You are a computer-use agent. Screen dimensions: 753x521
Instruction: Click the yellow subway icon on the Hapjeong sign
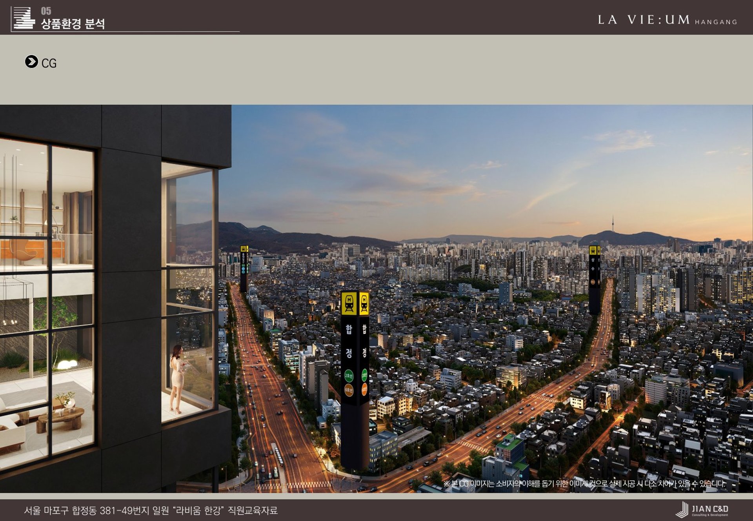[x=349, y=303]
